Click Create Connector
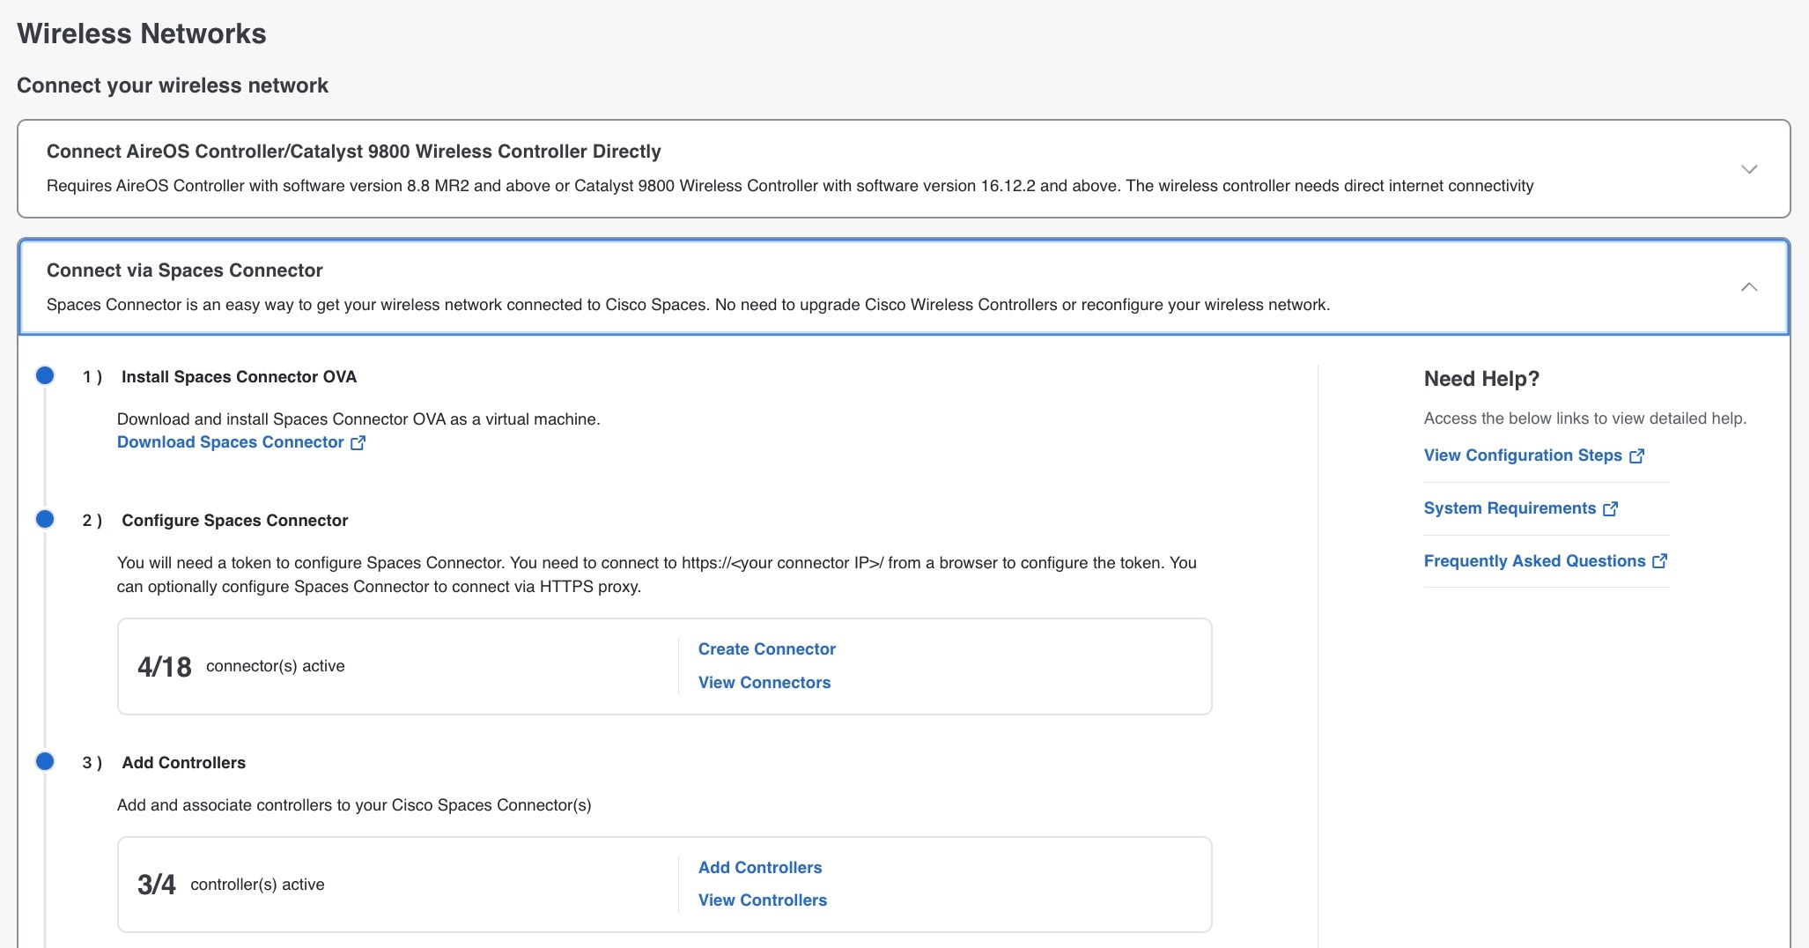The image size is (1809, 948). tap(767, 649)
